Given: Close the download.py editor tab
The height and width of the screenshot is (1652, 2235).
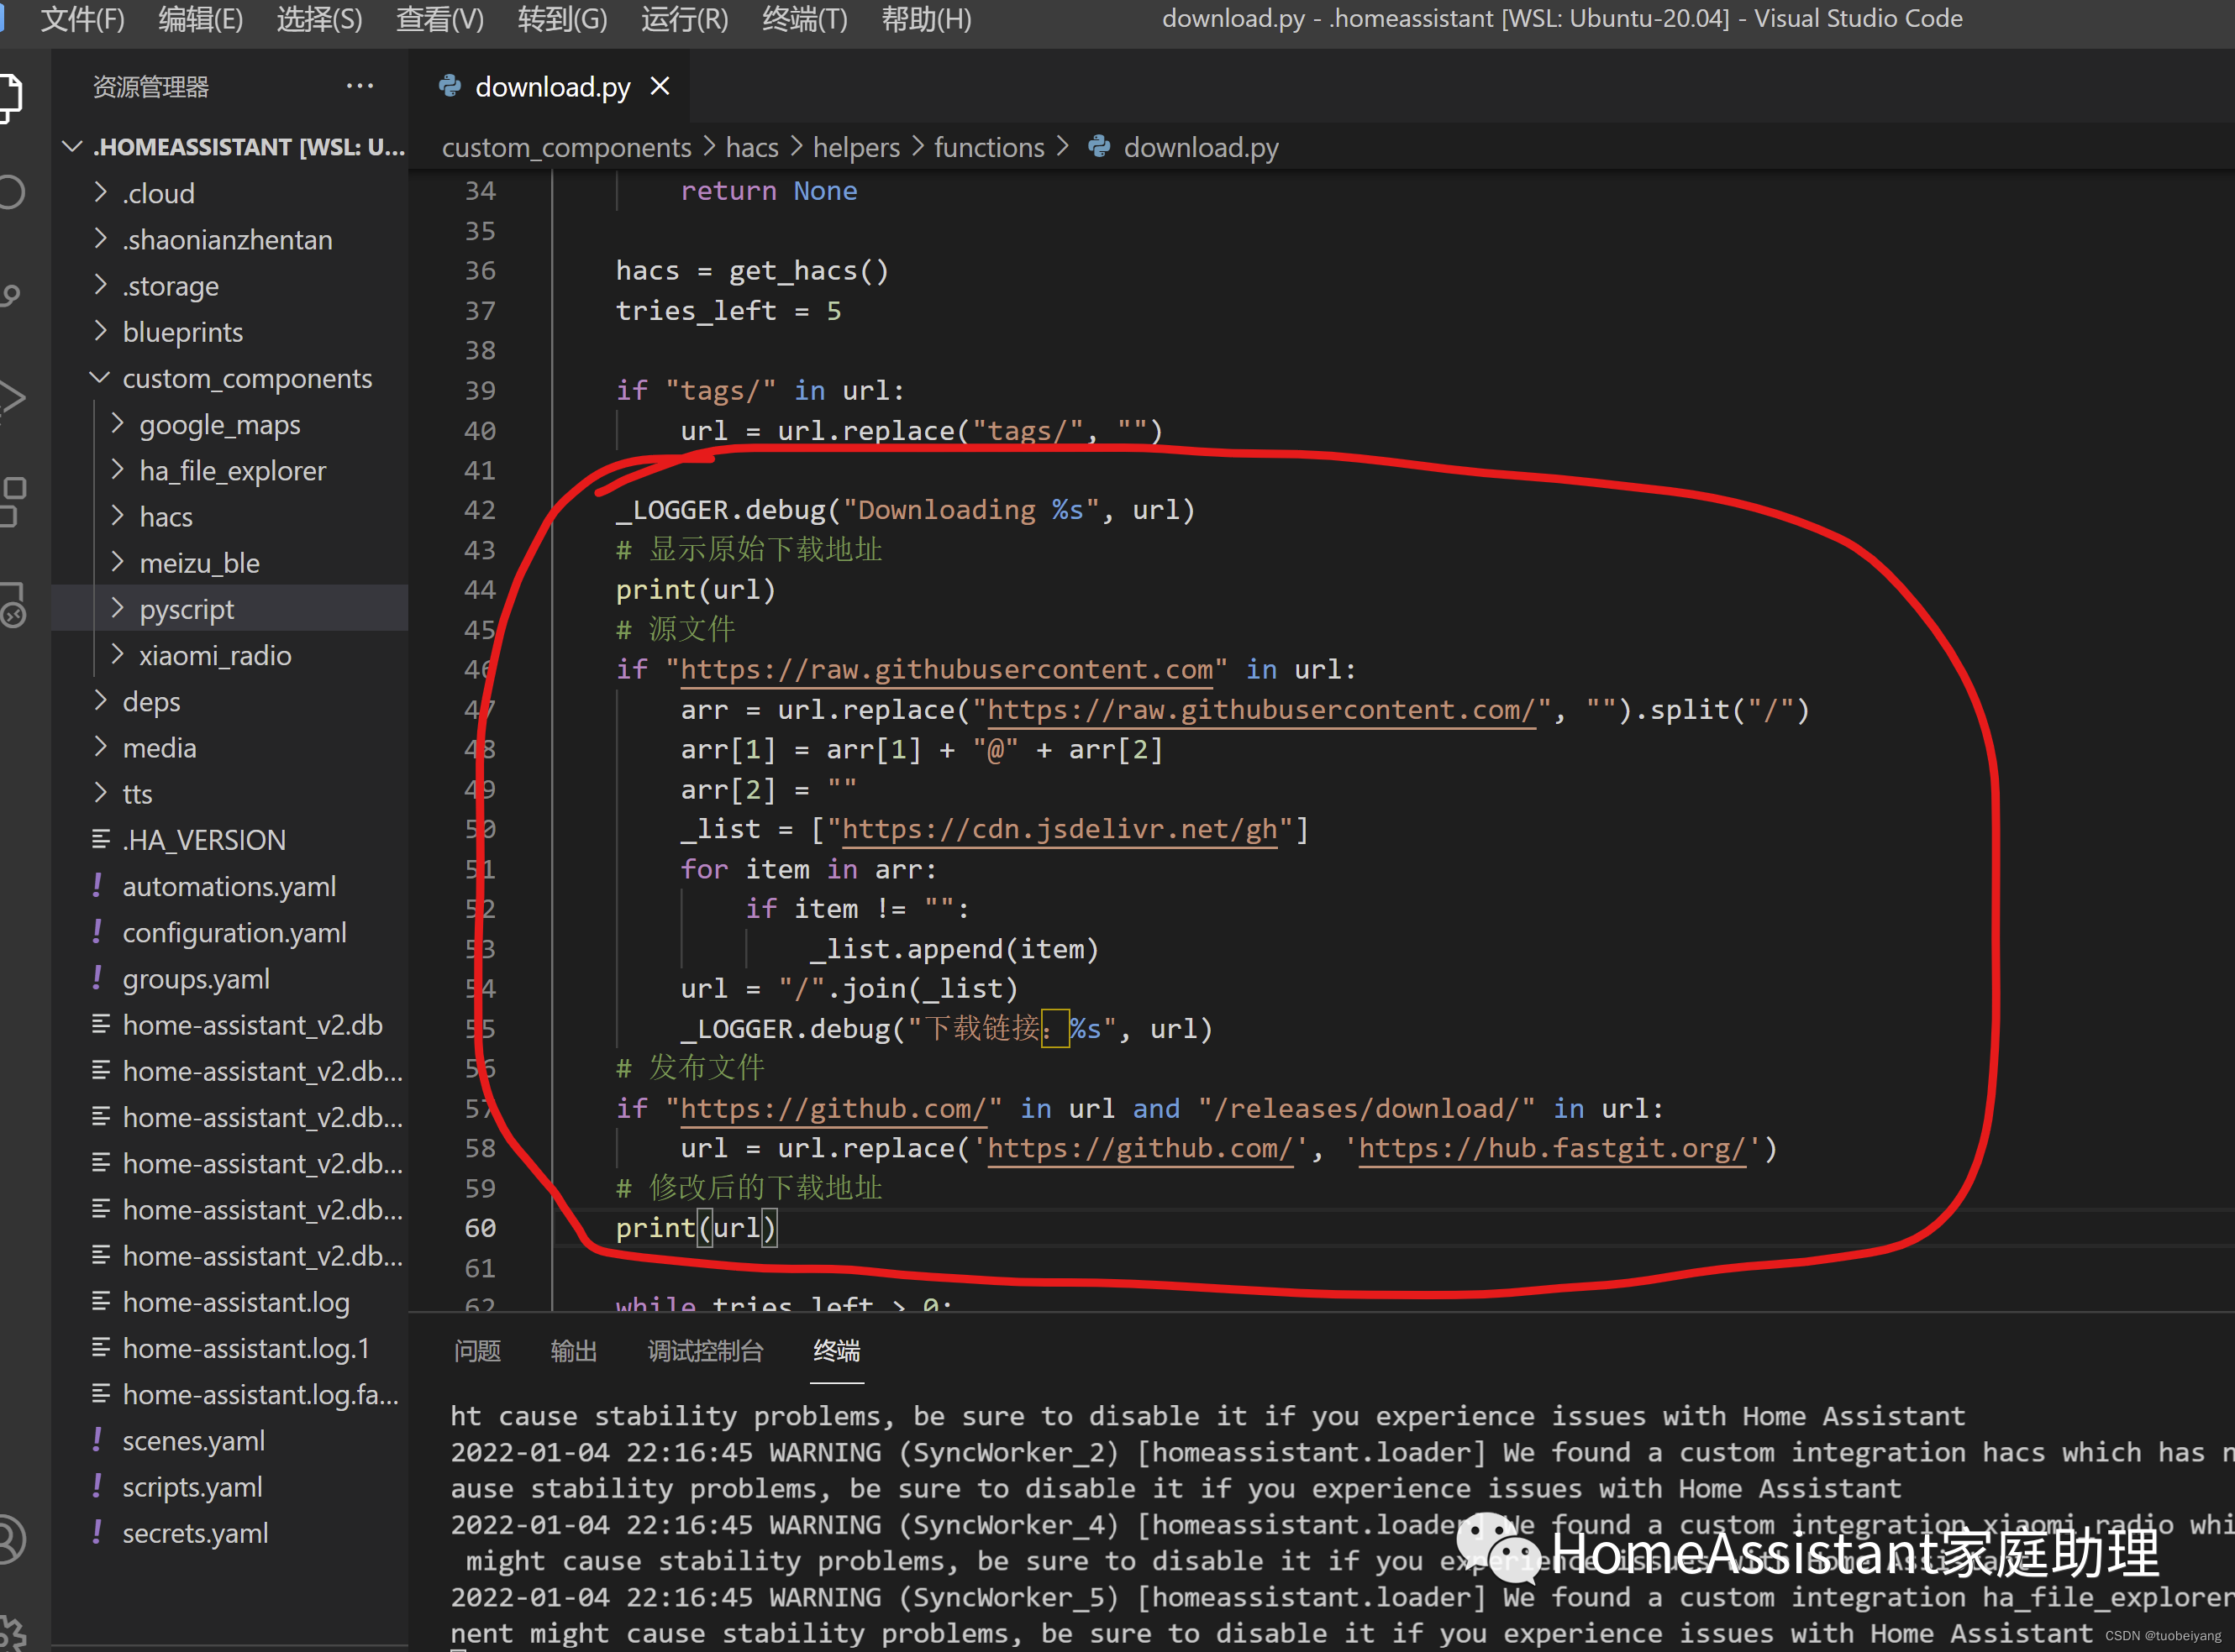Looking at the screenshot, I should 660,87.
